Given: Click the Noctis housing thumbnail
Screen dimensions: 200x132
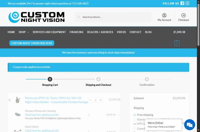Looking at the screenshot, I should click(x=18, y=114).
